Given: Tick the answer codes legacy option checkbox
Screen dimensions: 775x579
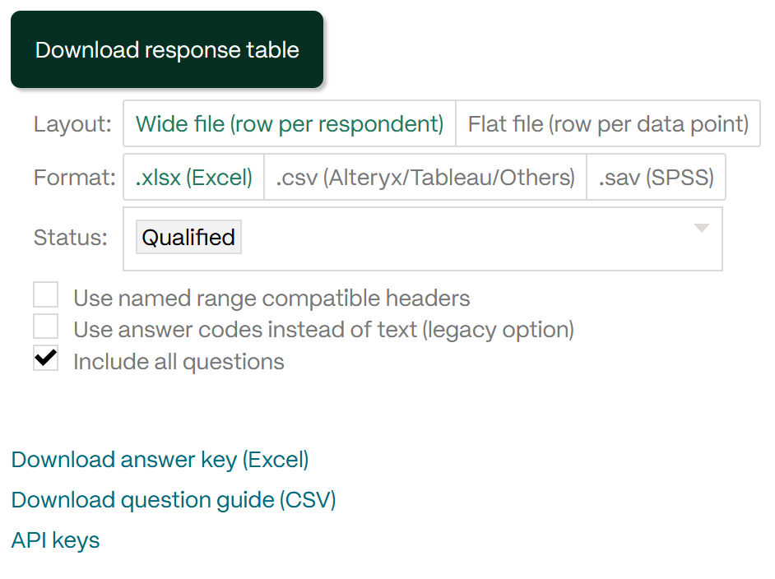Looking at the screenshot, I should click(x=45, y=326).
